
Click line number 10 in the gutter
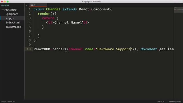click(29, 49)
